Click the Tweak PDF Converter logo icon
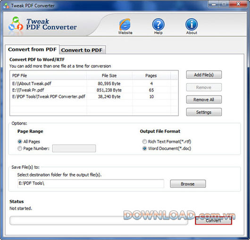250x240 pixels. tap(16, 25)
